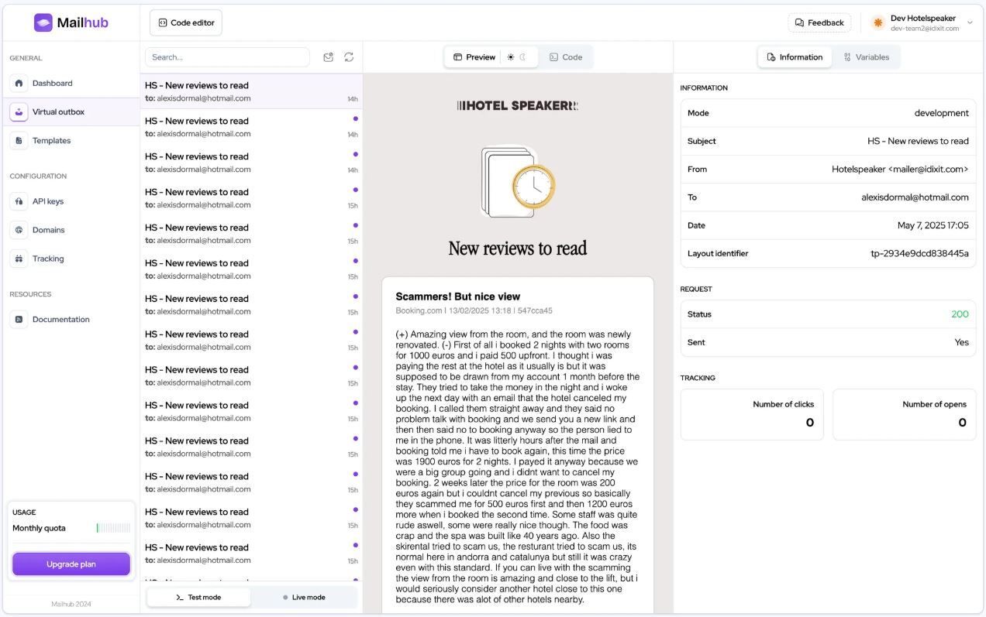Screen dimensions: 986x617
Task: Click the Number of opens card
Action: (x=904, y=414)
